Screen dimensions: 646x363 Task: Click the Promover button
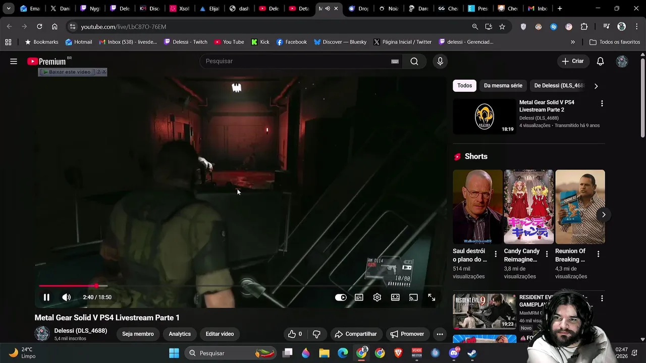pyautogui.click(x=407, y=334)
